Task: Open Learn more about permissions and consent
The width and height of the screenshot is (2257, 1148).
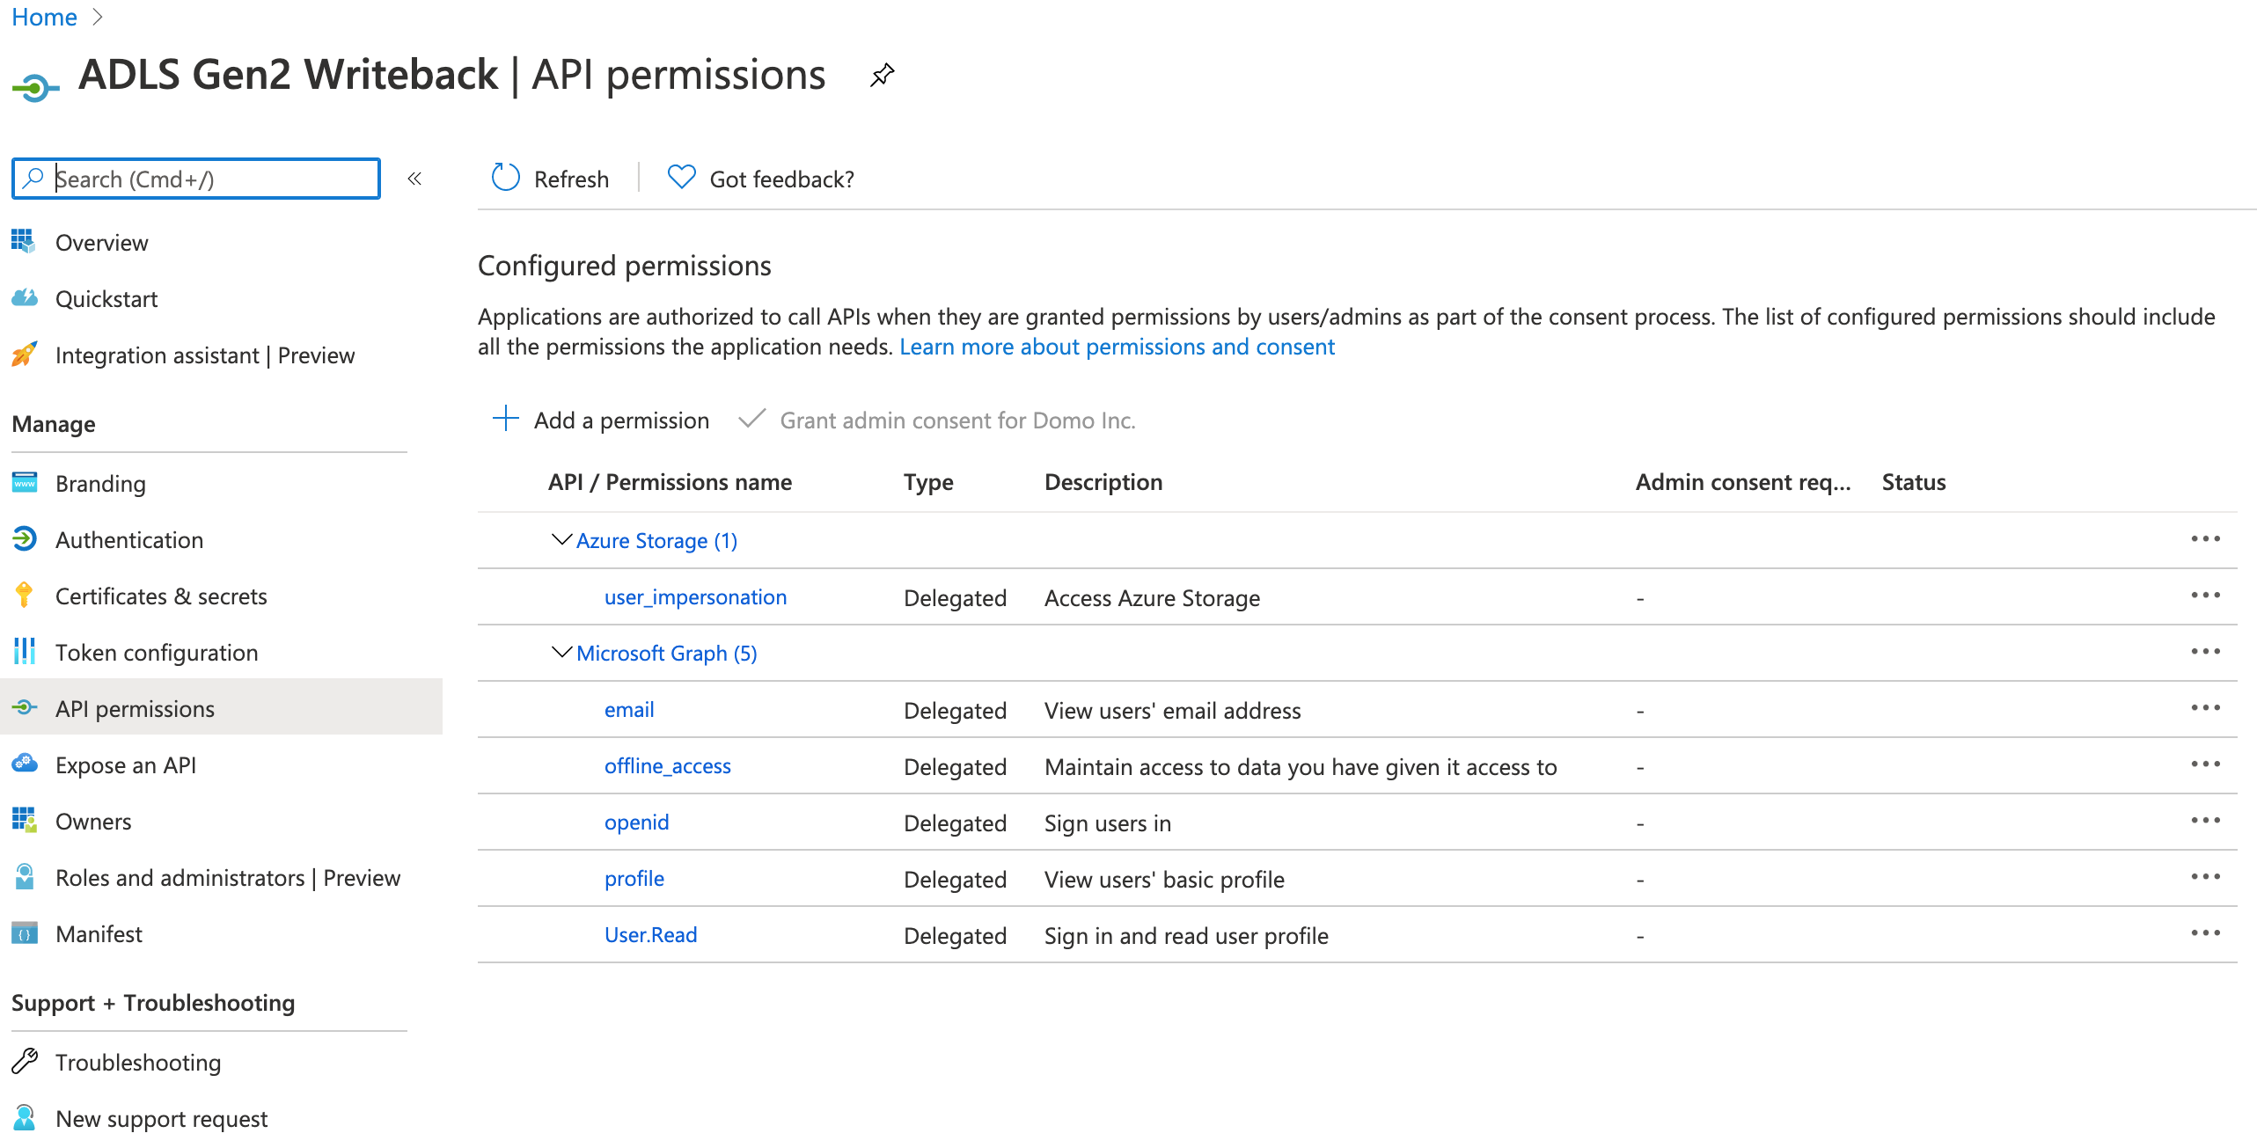Action: click(1117, 347)
